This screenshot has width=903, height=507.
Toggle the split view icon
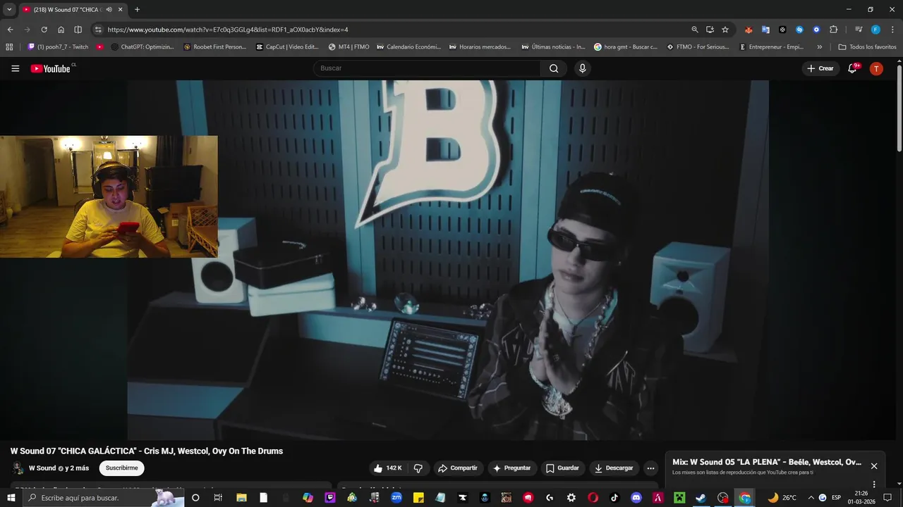pyautogui.click(x=78, y=30)
